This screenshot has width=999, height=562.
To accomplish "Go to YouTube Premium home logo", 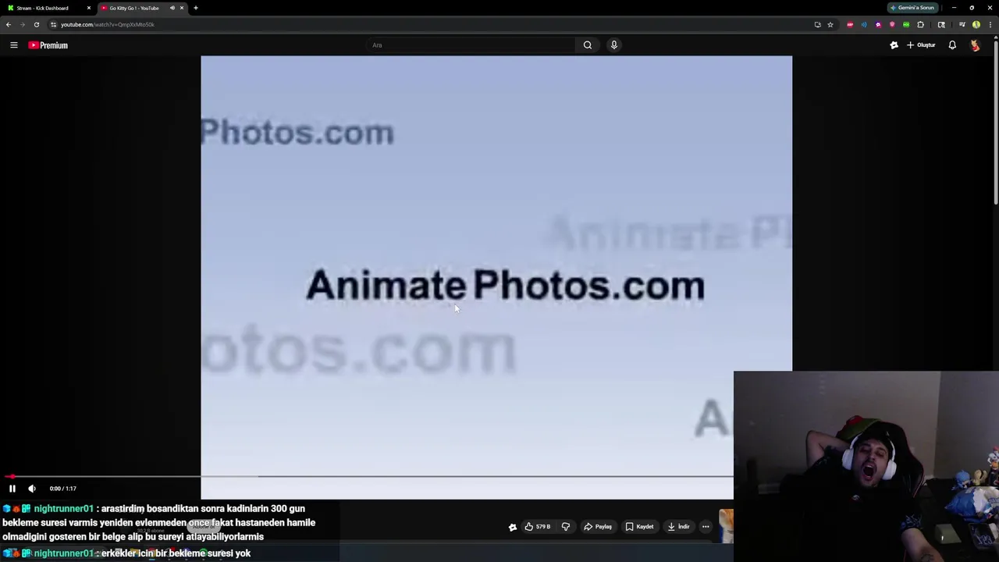I will coord(48,45).
